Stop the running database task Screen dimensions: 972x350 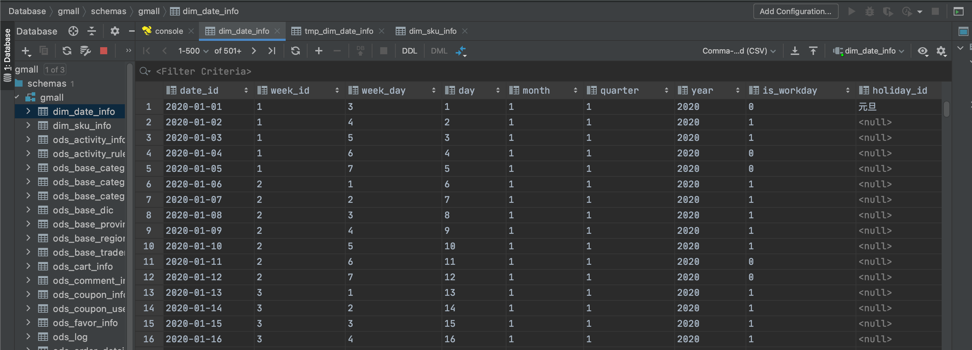103,50
